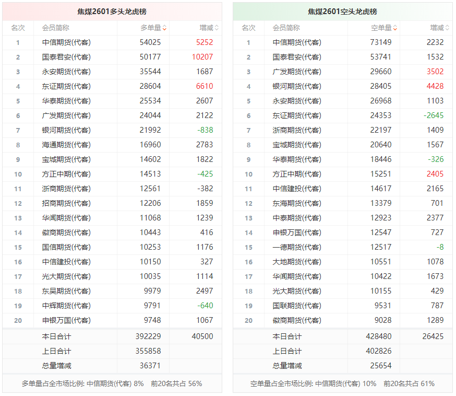Click 会员简称 header in short table
Viewport: 456px width, 396px height.
pos(286,28)
